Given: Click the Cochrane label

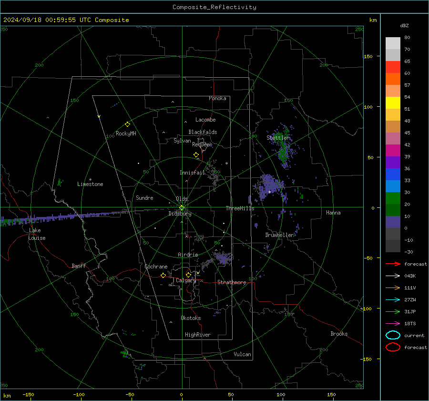Looking at the screenshot, I should pyautogui.click(x=156, y=267).
